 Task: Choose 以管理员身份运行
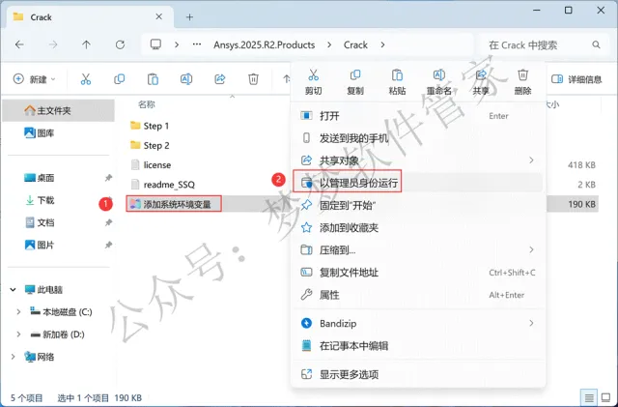(418, 183)
